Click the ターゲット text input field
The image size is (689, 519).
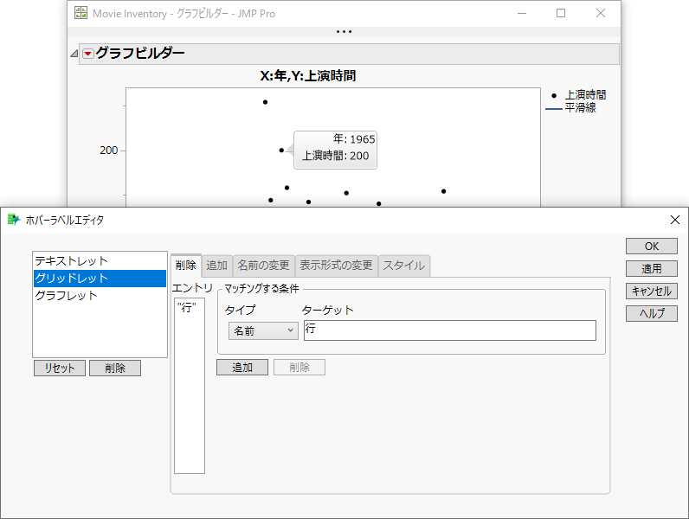(449, 330)
